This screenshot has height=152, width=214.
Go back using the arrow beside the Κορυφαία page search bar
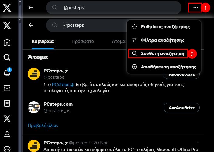(x=31, y=25)
